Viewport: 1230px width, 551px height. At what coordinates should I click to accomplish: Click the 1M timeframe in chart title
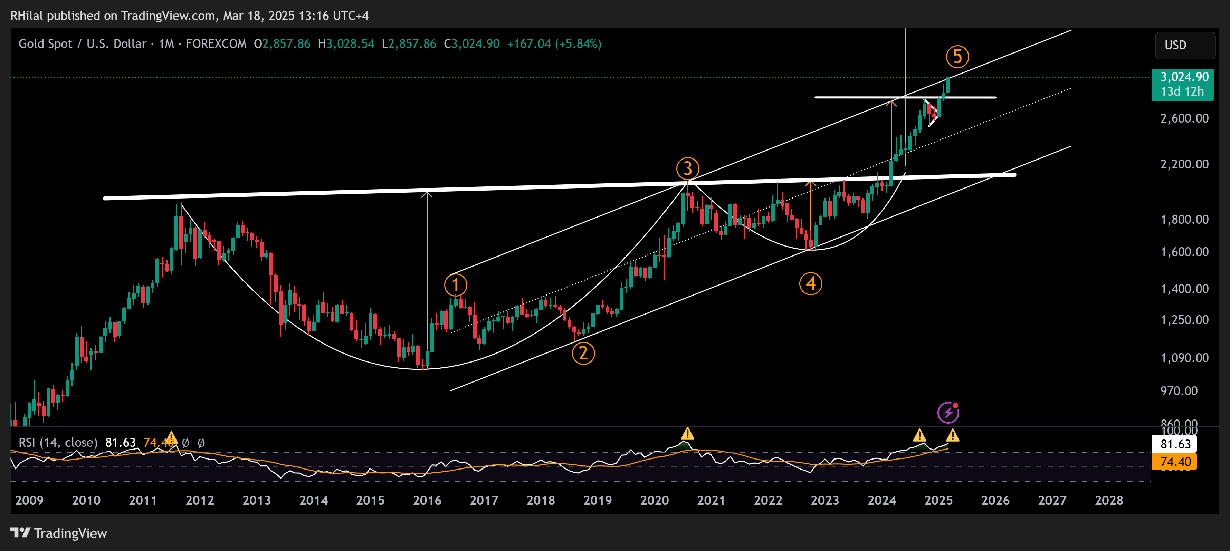tap(166, 44)
